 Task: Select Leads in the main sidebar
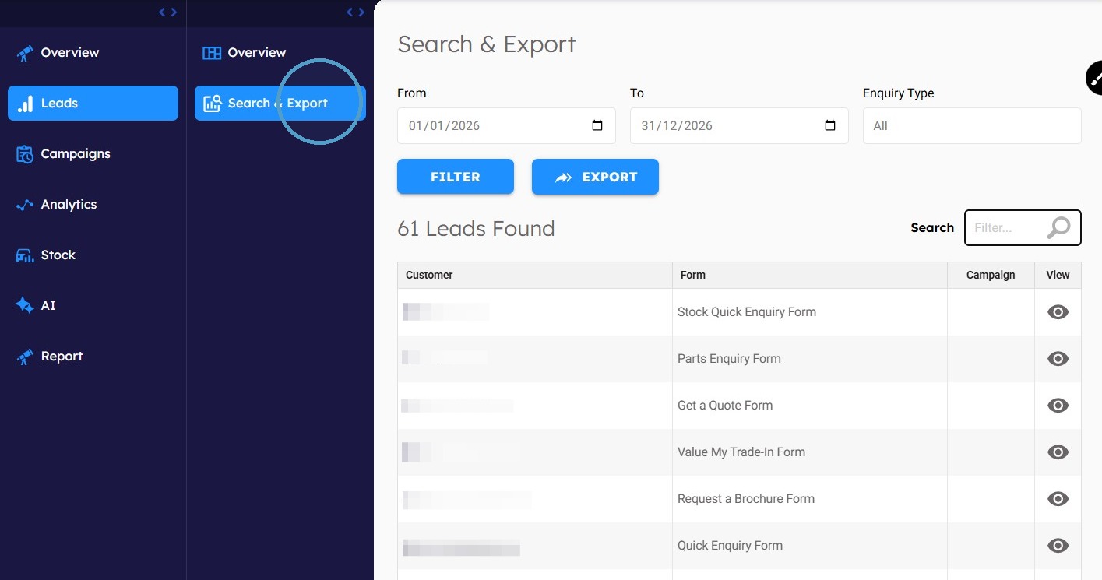coord(93,103)
